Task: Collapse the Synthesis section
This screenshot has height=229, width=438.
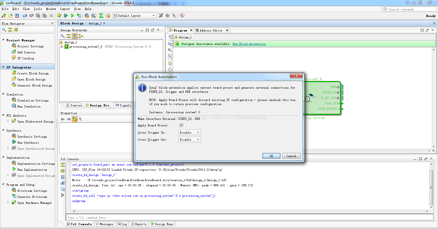Action: point(3,130)
